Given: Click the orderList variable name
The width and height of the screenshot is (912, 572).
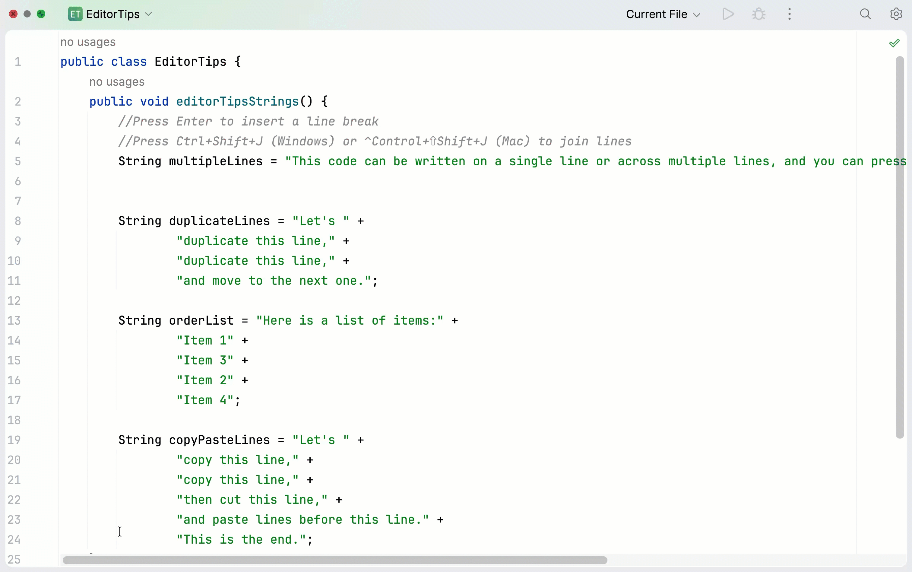Looking at the screenshot, I should click(x=201, y=321).
